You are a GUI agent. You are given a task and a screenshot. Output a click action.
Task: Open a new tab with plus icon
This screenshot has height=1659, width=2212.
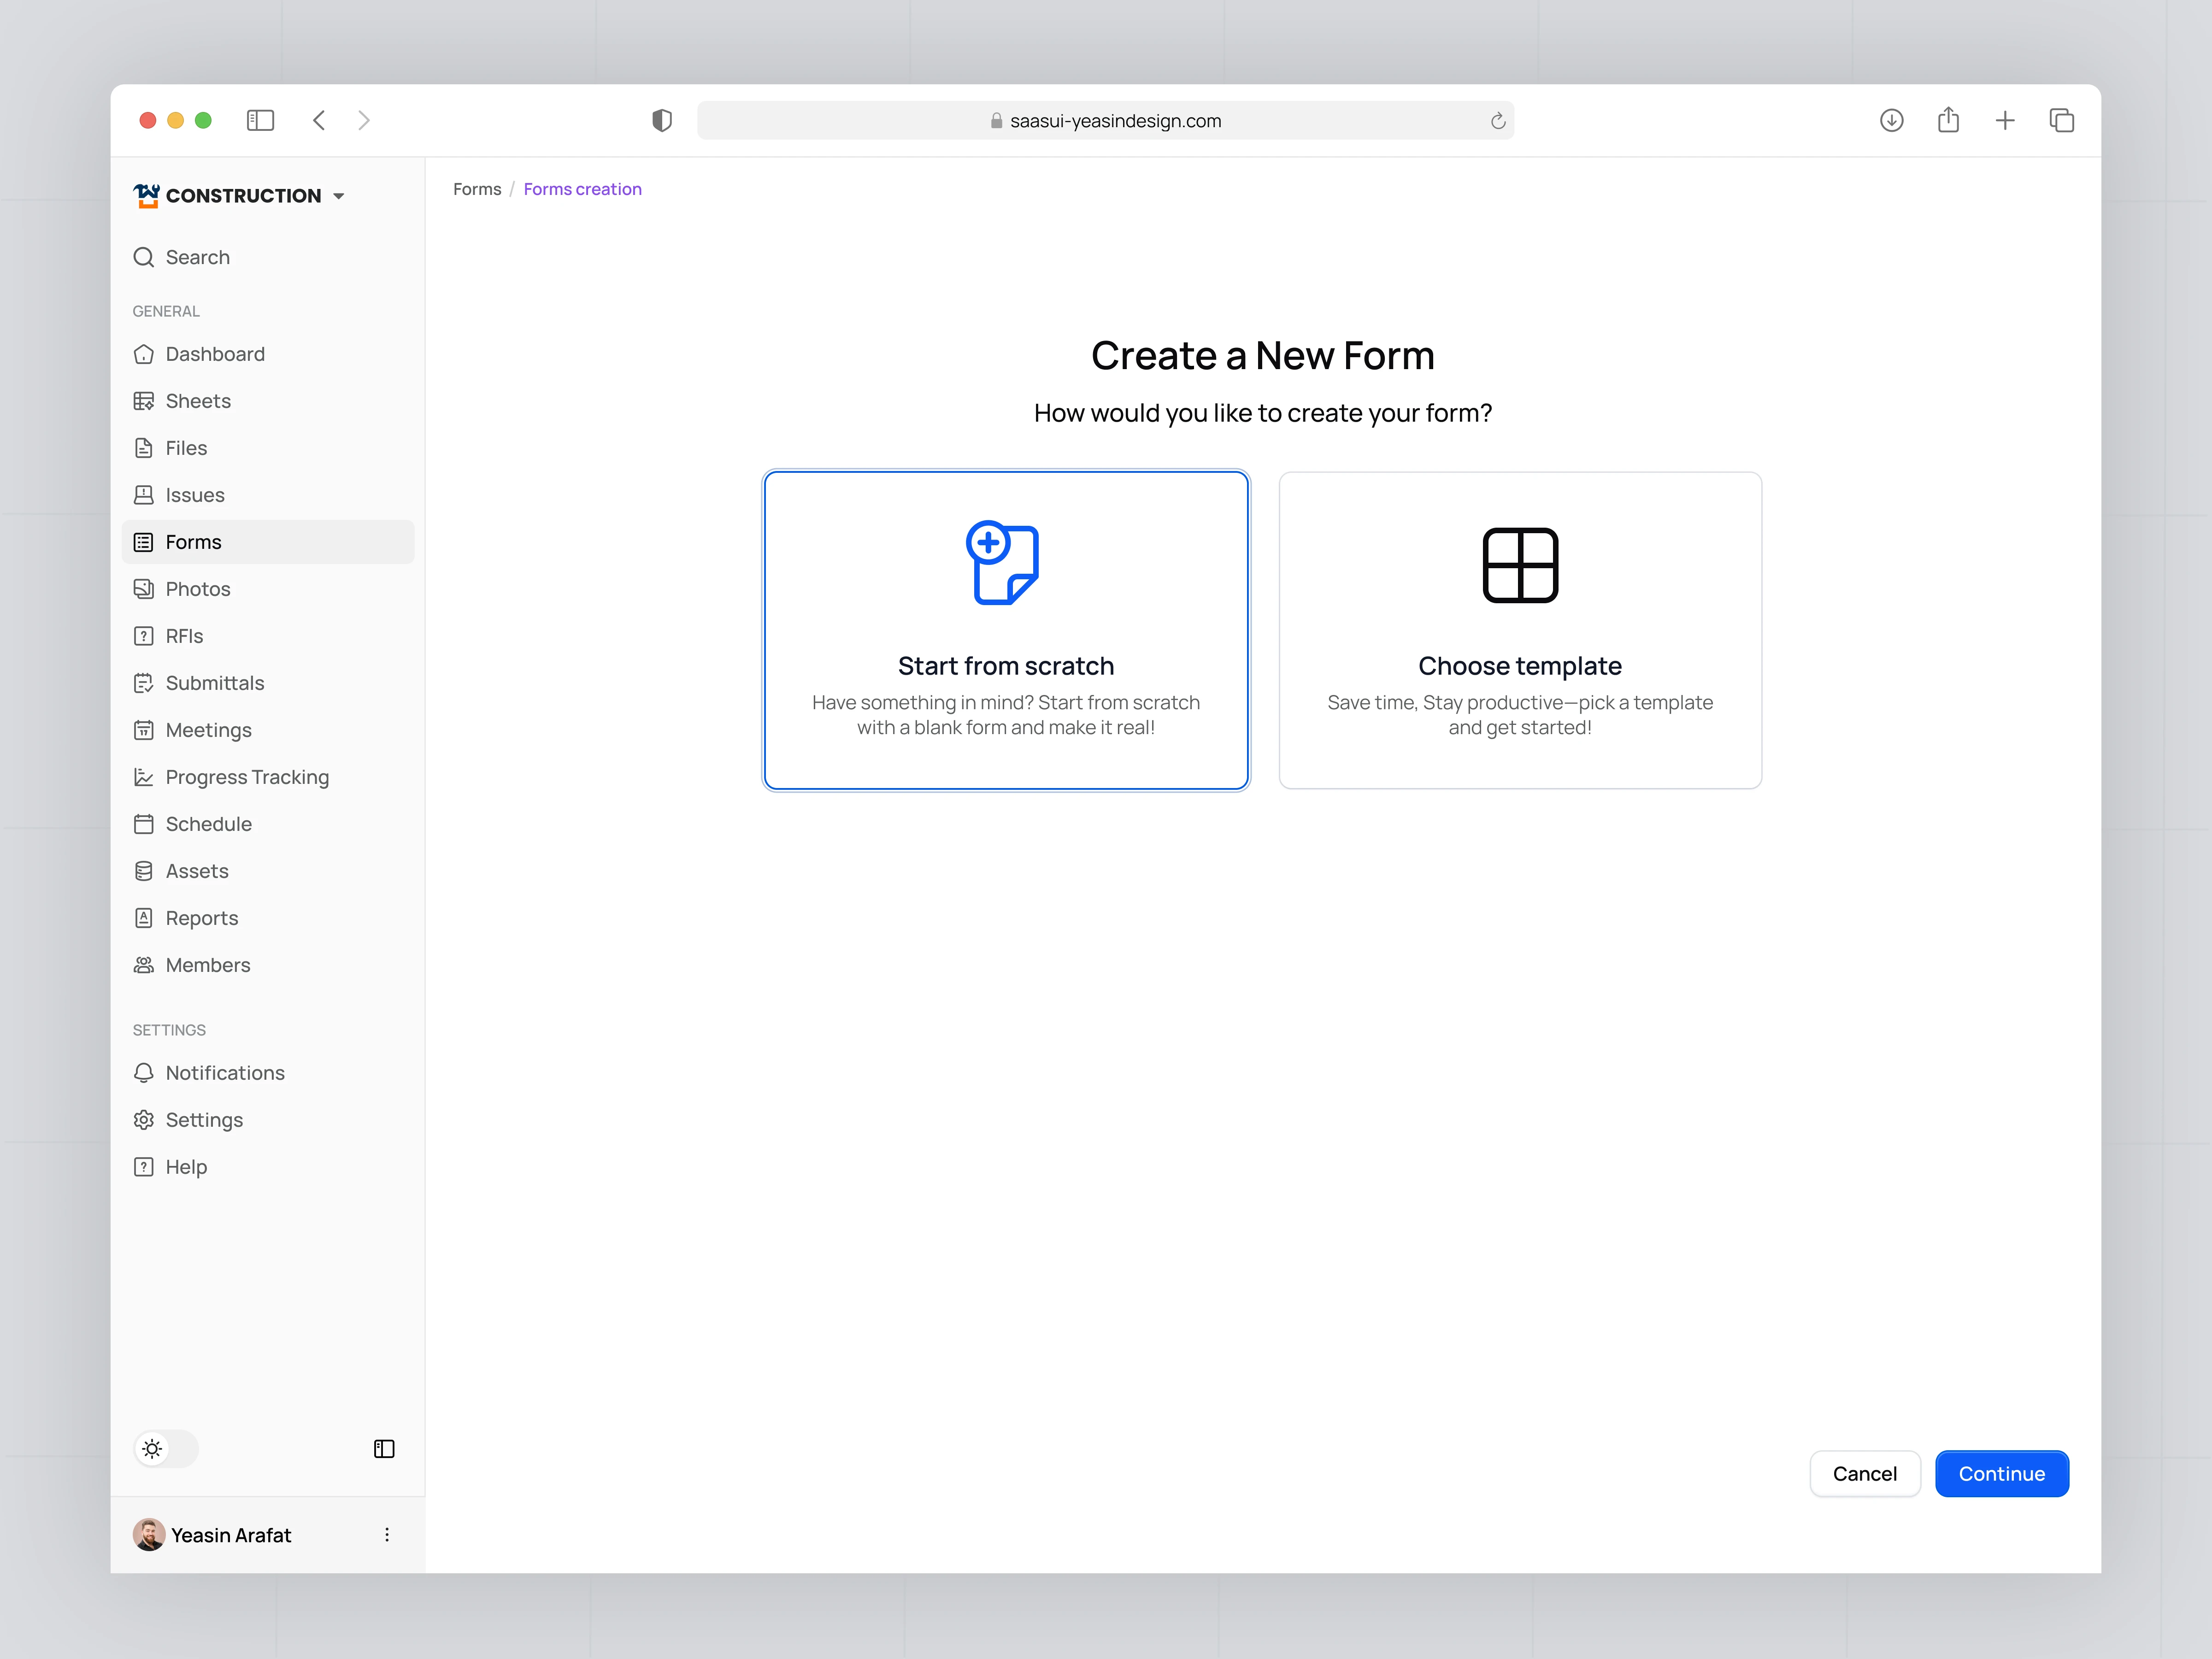(x=2005, y=121)
